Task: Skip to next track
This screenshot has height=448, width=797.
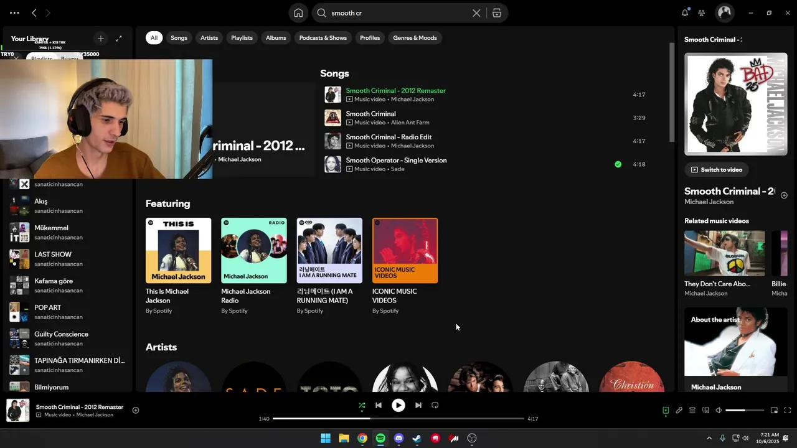Action: pyautogui.click(x=418, y=405)
